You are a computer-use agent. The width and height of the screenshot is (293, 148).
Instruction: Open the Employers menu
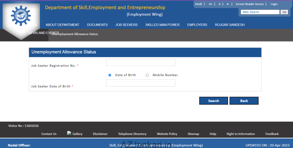(x=197, y=25)
